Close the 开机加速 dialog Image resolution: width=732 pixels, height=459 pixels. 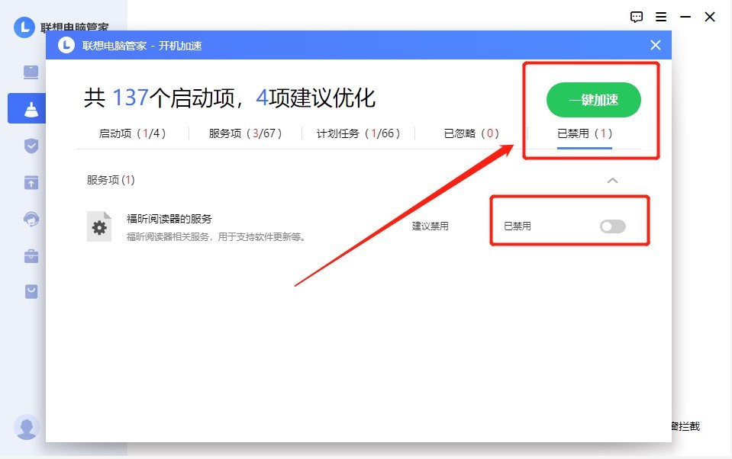coord(656,45)
